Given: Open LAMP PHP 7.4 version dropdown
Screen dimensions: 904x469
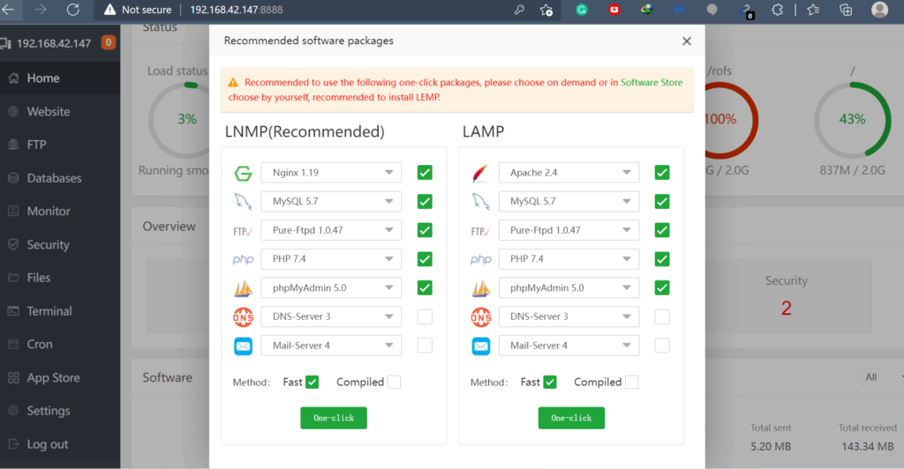Looking at the screenshot, I should (569, 259).
